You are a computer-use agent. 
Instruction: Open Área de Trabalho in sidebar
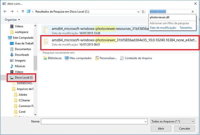point(22,44)
